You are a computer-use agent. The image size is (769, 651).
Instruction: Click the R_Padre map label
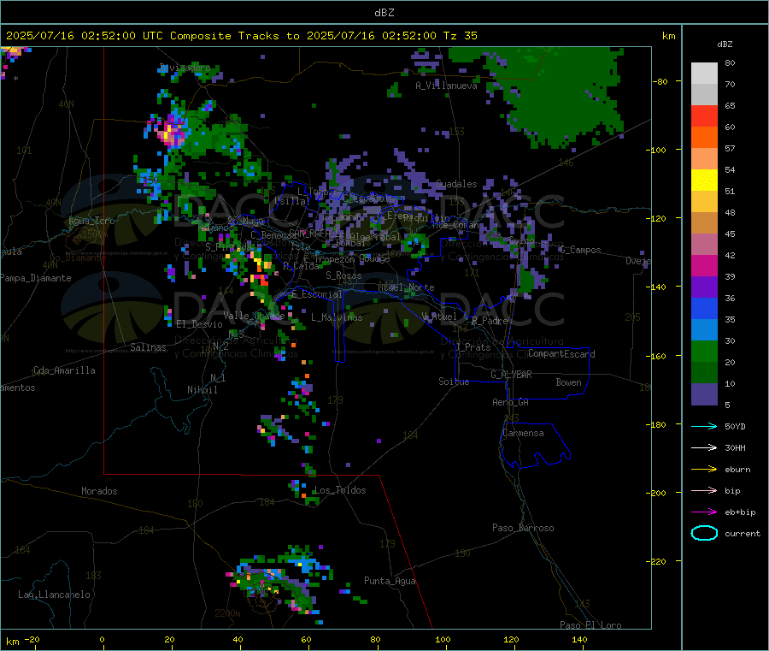(x=490, y=321)
